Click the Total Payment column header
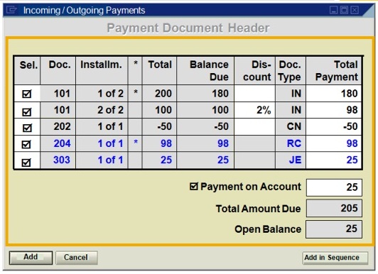 [334, 70]
